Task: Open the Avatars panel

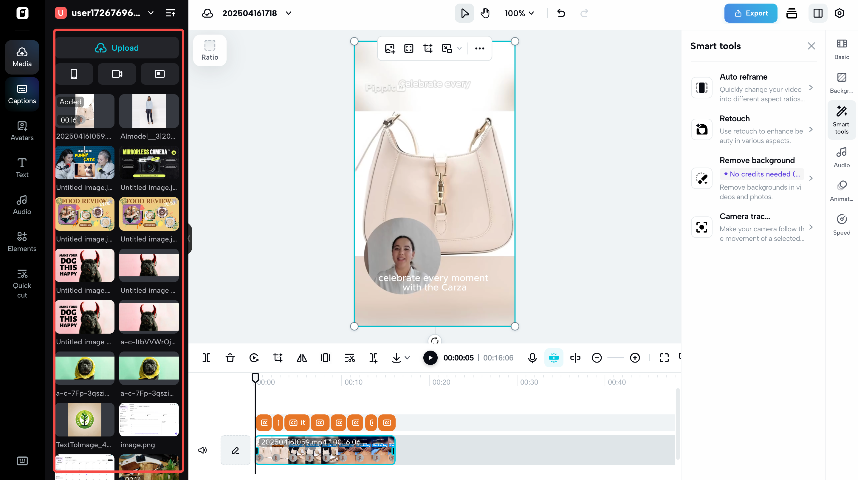Action: (x=22, y=131)
